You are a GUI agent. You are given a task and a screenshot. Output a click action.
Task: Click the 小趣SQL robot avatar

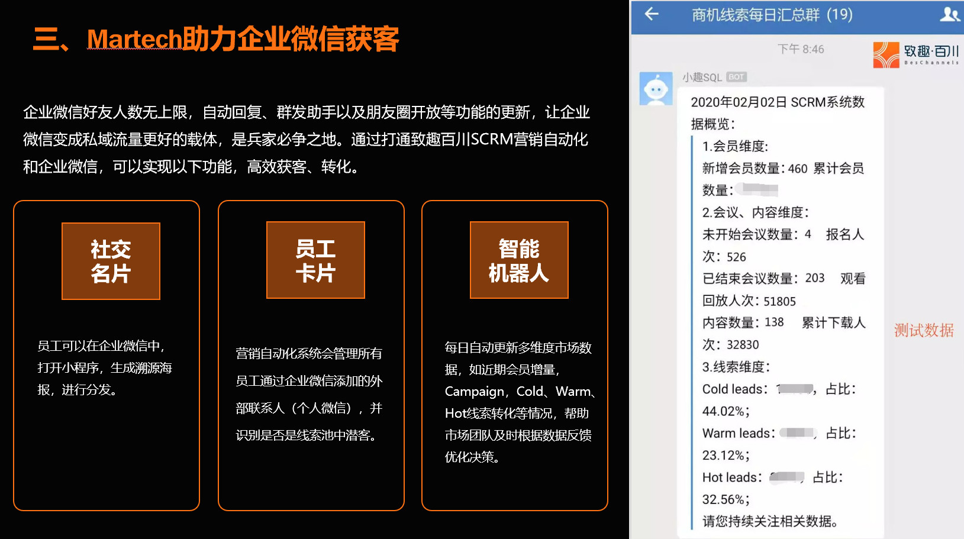(x=656, y=89)
